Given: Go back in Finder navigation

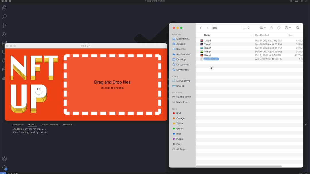Looking at the screenshot, I should pos(201,28).
